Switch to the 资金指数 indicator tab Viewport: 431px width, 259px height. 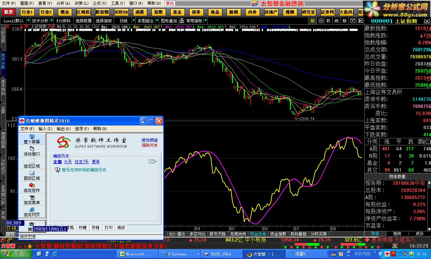click(x=278, y=234)
